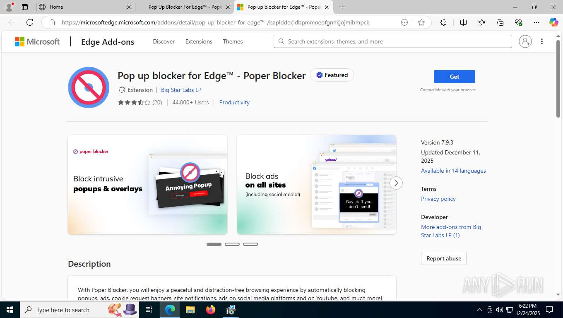The height and width of the screenshot is (318, 563).
Task: Open the Extensions puzzle icon
Action: click(x=443, y=22)
